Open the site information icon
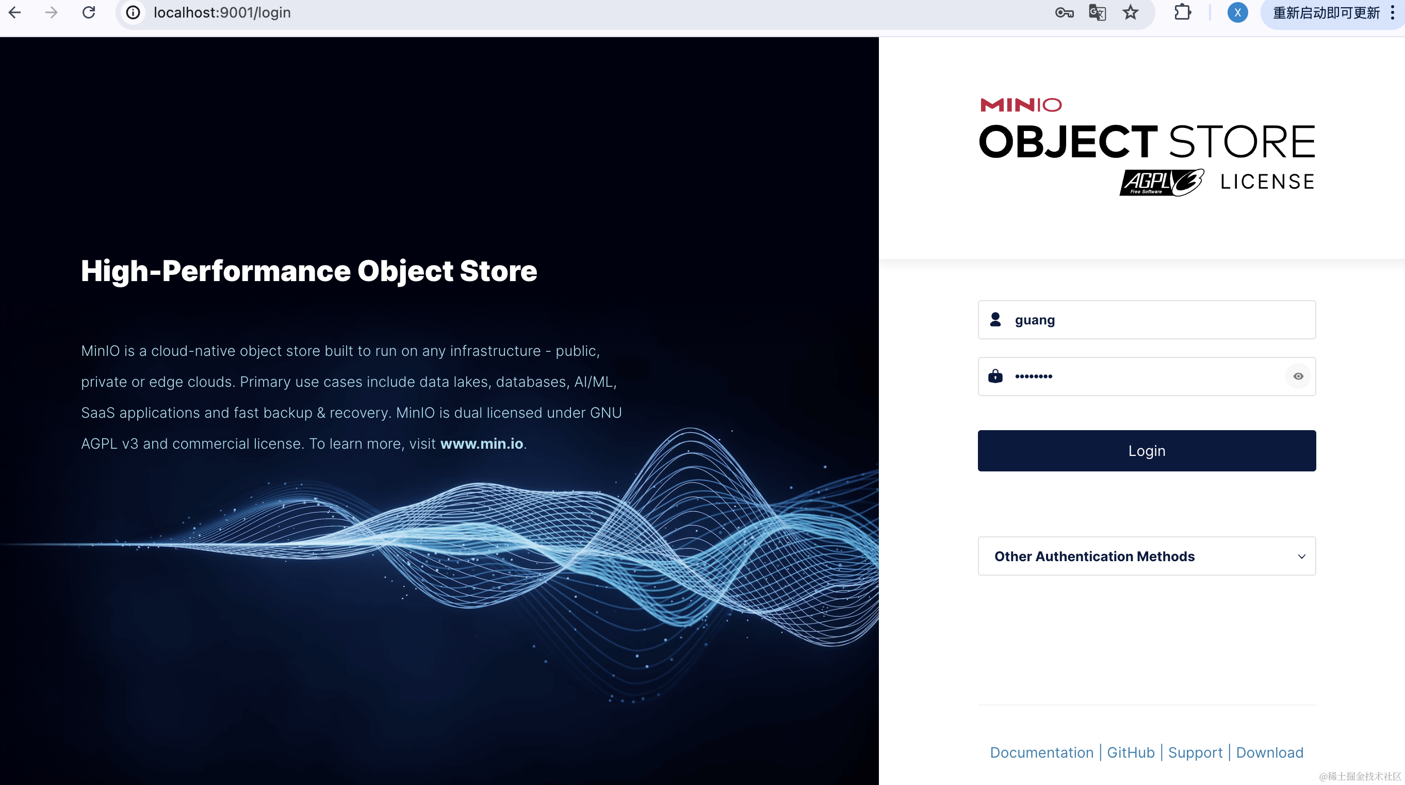The height and width of the screenshot is (785, 1405). [133, 12]
